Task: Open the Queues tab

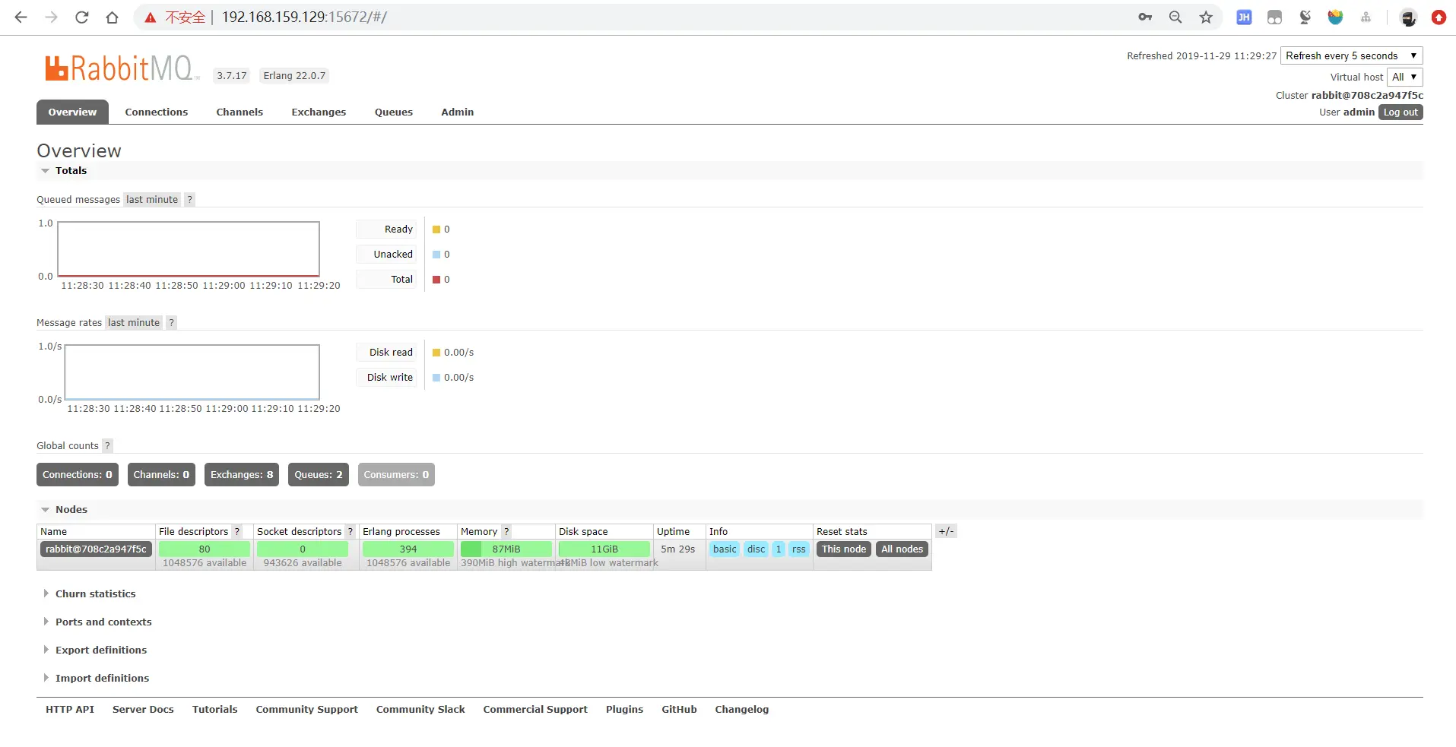Action: 394,112
